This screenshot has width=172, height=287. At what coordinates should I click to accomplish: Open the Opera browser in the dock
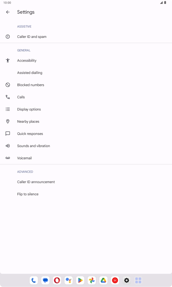(x=57, y=280)
